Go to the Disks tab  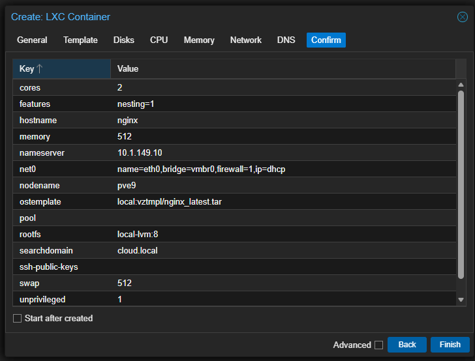124,40
